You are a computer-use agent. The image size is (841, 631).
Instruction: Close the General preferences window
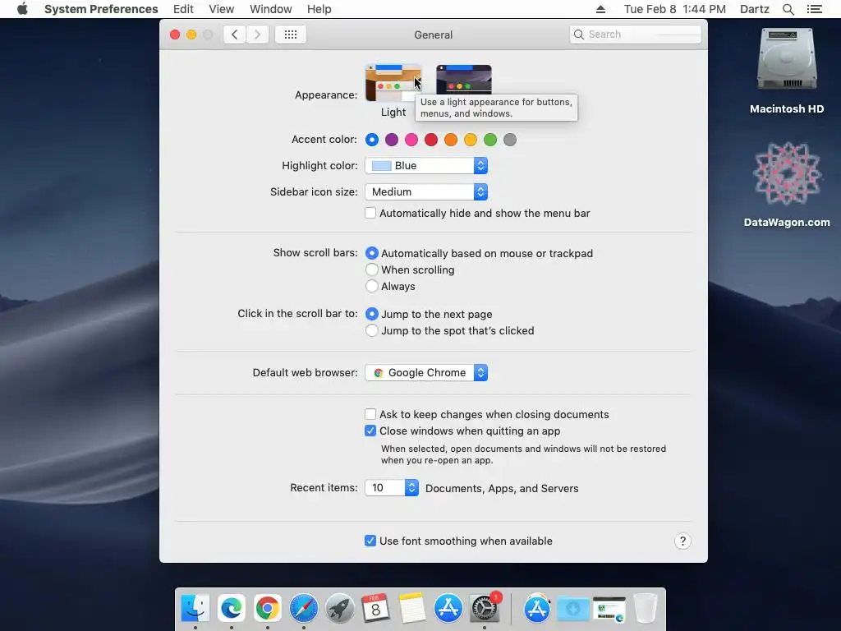pos(175,35)
